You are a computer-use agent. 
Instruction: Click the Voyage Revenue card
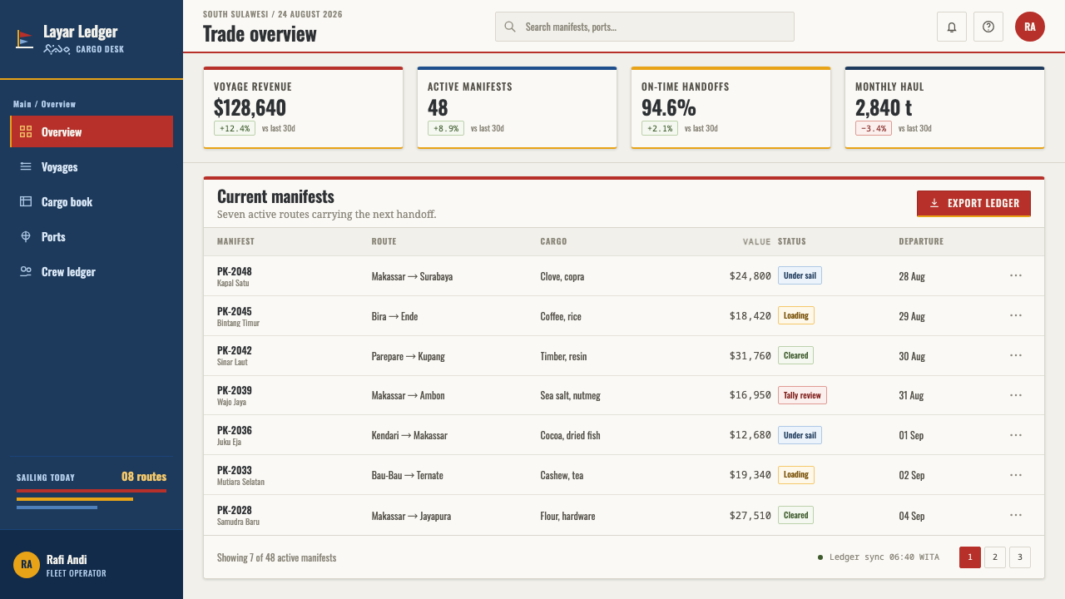pyautogui.click(x=303, y=107)
